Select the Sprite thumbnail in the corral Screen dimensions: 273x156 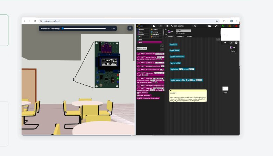coord(233,49)
